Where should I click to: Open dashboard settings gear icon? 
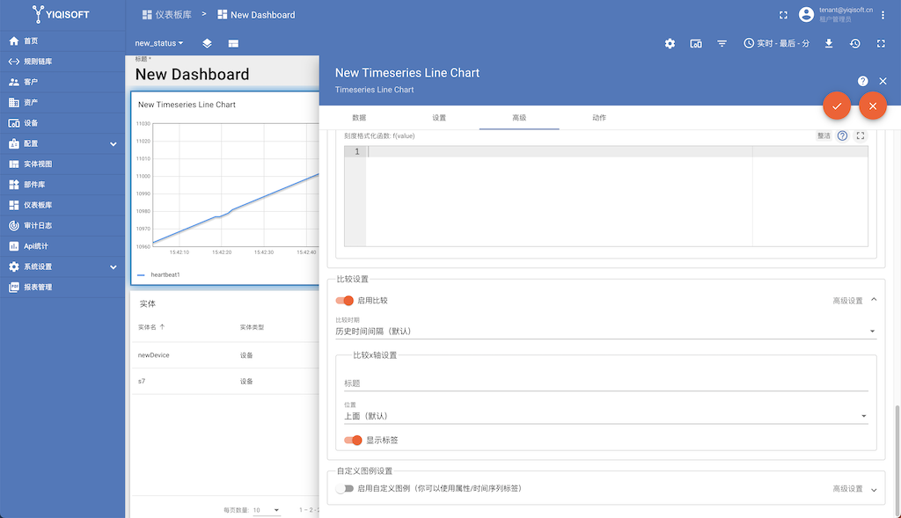coord(670,44)
